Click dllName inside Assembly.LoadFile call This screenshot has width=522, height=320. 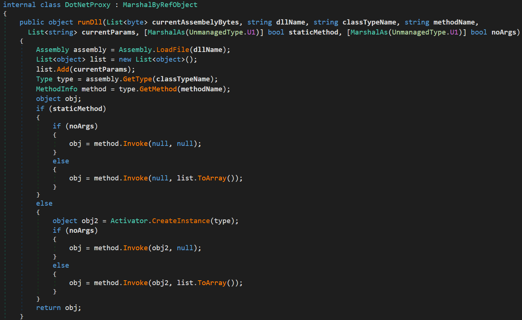pos(208,50)
